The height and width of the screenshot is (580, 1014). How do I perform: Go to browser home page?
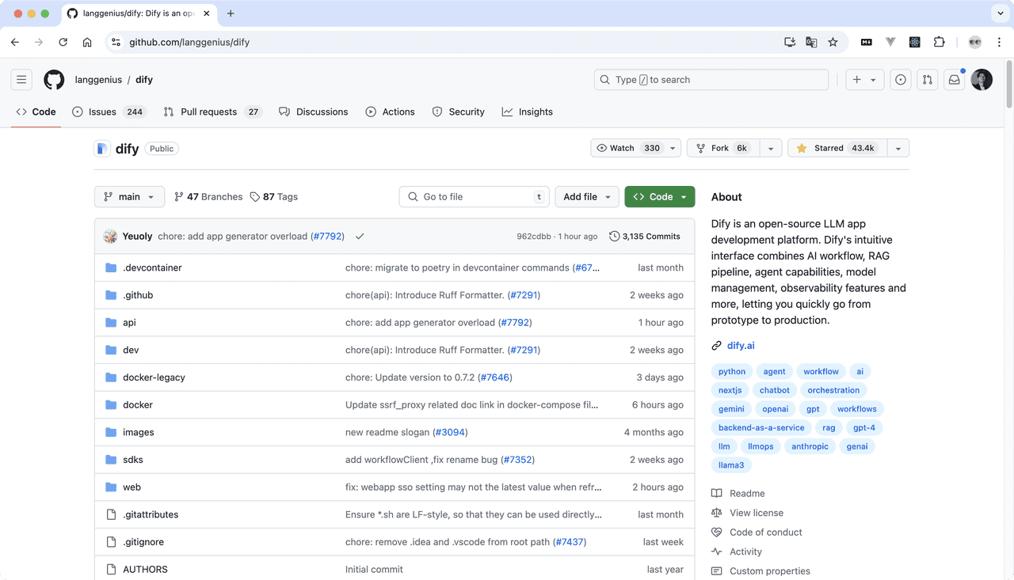tap(87, 42)
